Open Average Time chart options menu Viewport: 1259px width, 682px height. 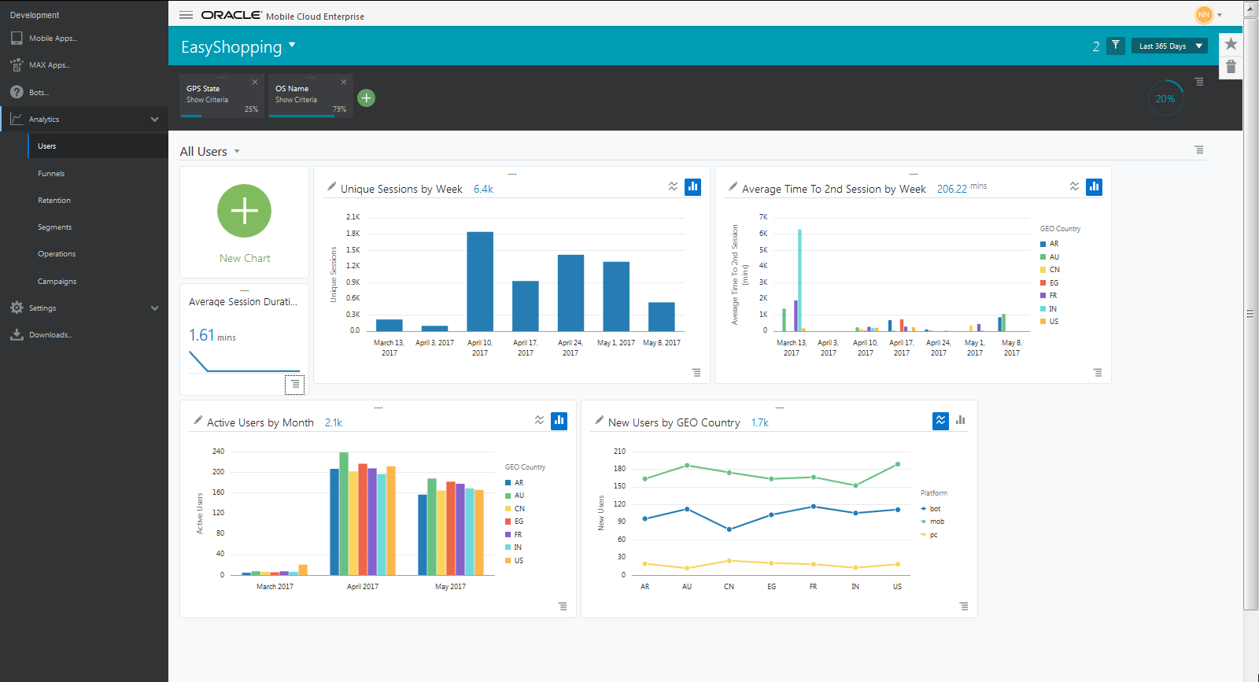click(1098, 373)
